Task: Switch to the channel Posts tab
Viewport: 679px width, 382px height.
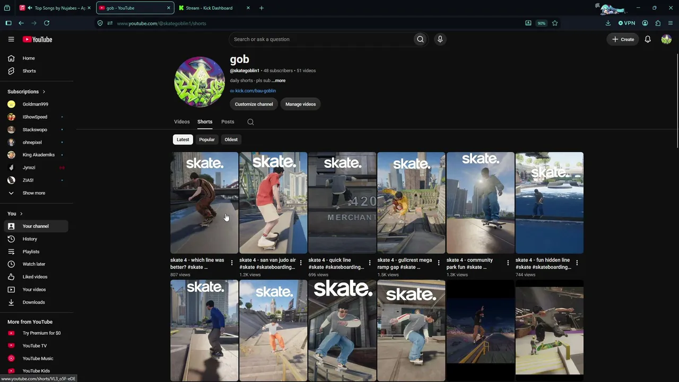Action: 228,122
